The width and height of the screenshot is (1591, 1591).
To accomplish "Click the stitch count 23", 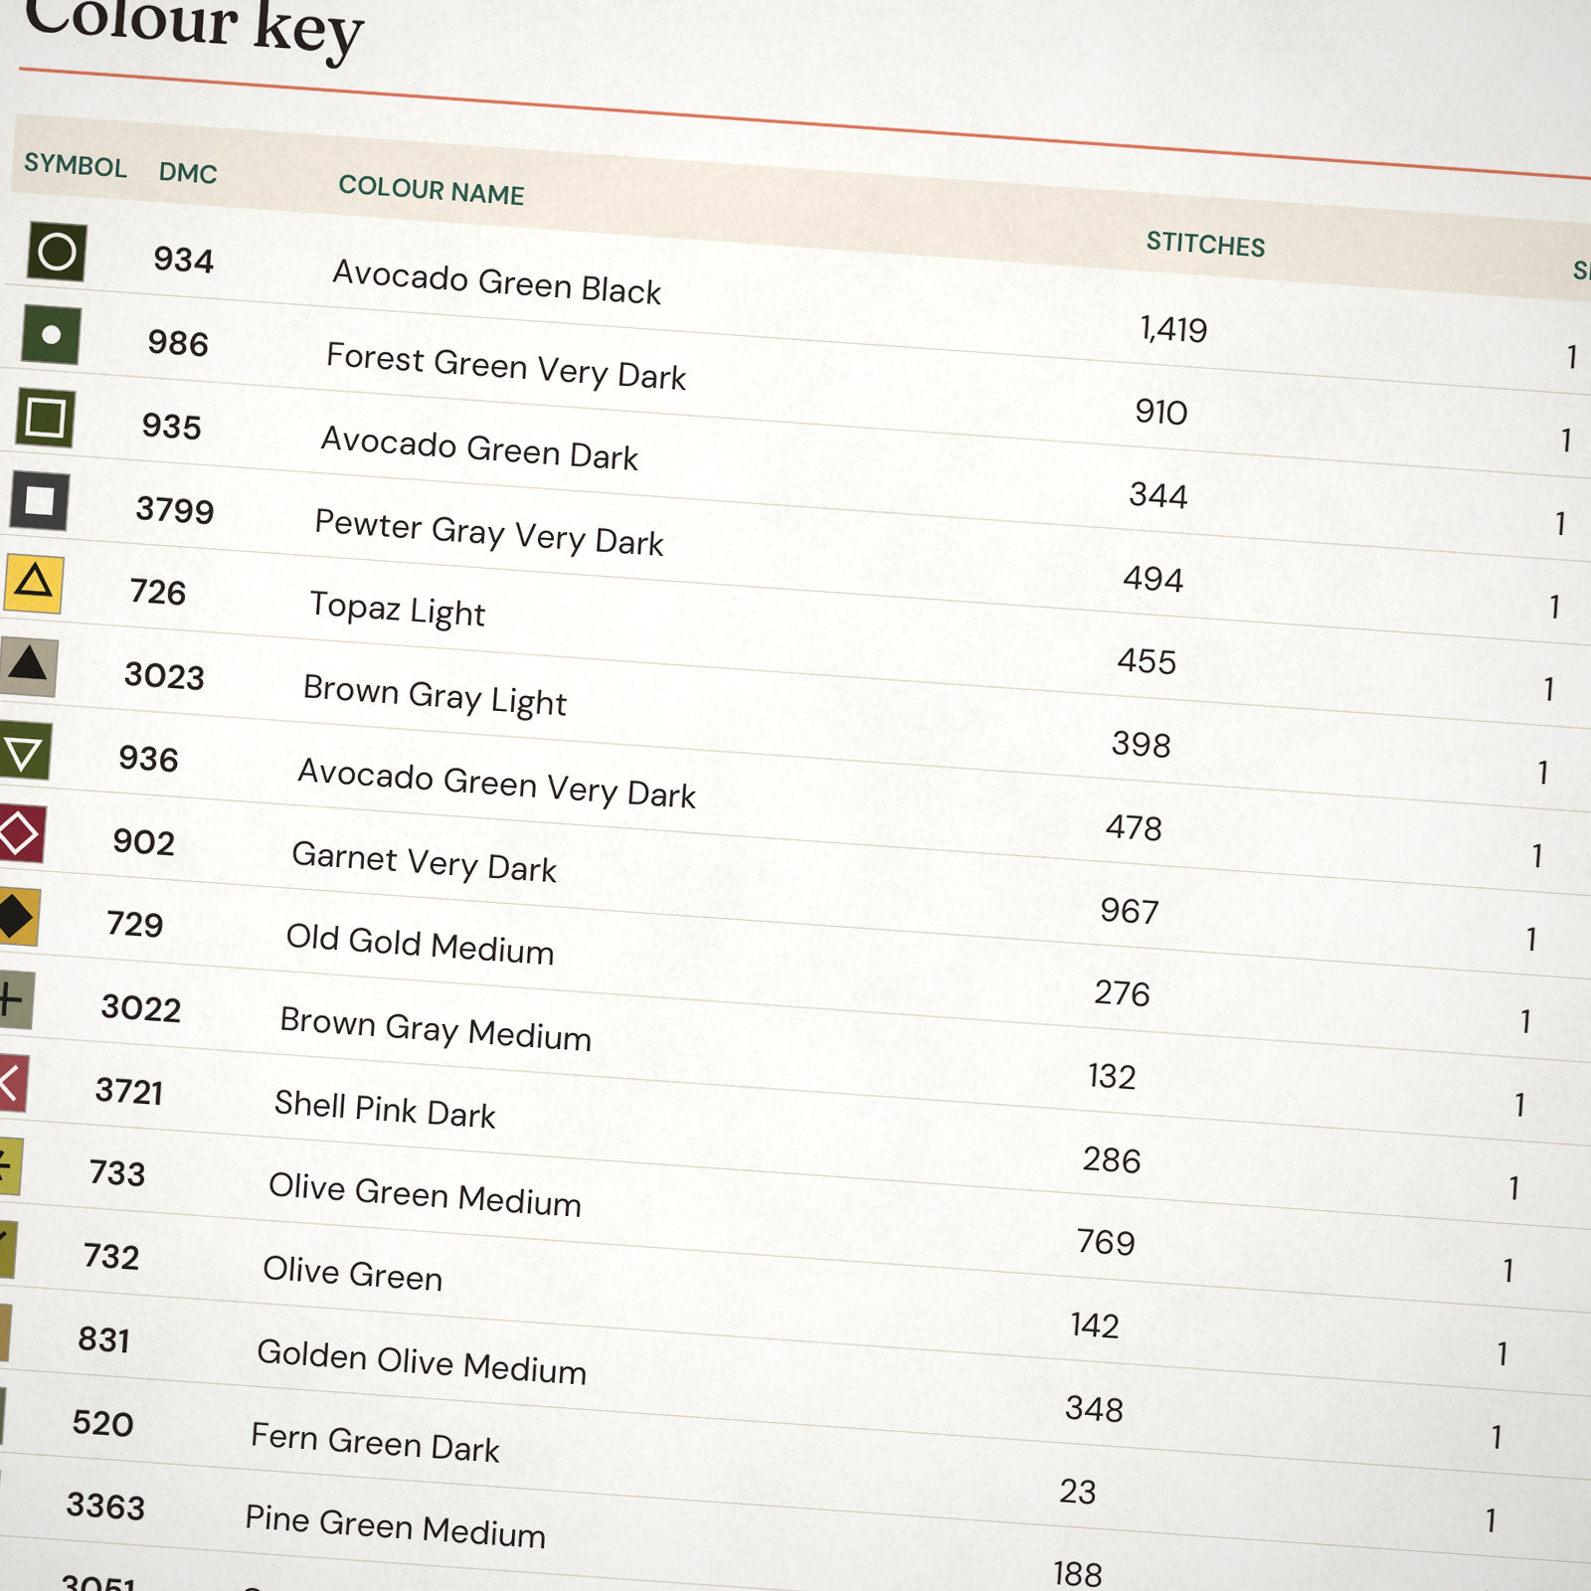I will [x=1078, y=1492].
